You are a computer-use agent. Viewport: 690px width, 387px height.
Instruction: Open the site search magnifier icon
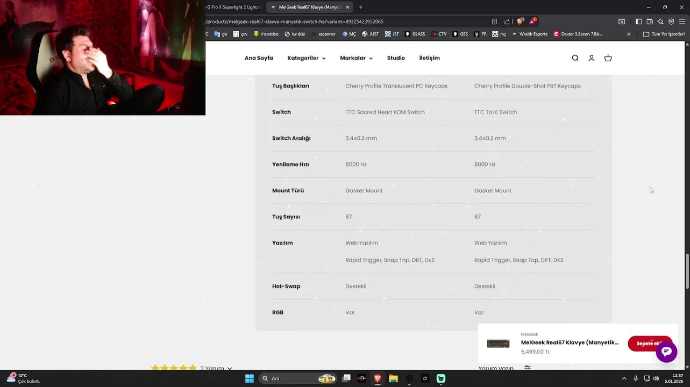click(575, 58)
